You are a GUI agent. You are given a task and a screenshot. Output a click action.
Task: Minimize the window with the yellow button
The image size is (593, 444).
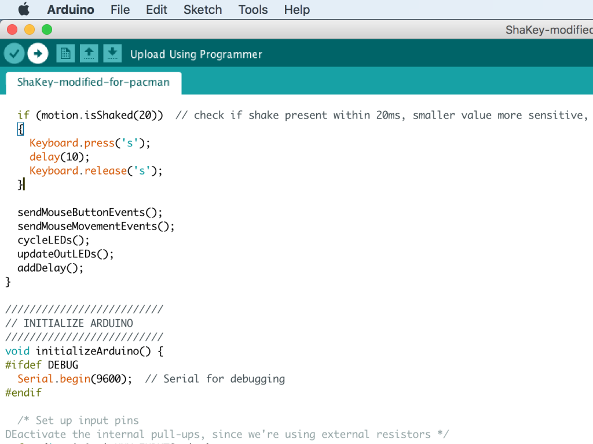pos(30,29)
